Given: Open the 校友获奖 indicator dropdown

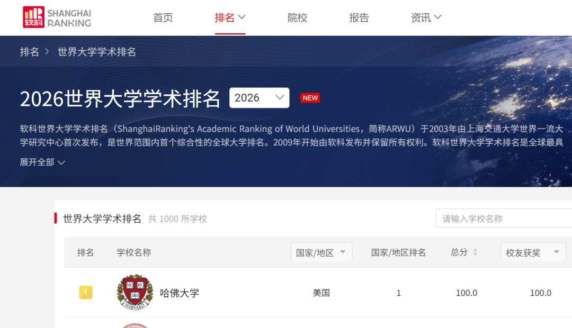Looking at the screenshot, I should tap(533, 252).
